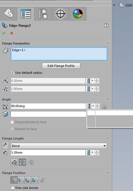
Task: Open the ConfigurationManager tab
Action: point(43,14)
